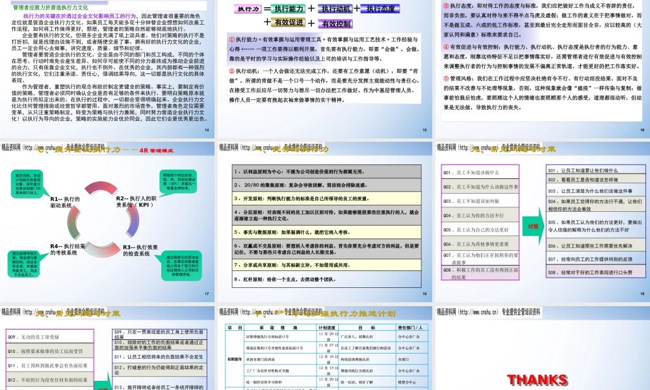Image resolution: width=650 pixels, height=390 pixels.
Task: Click S11、让员工相信将来的负面结果不会发生
Action: click(x=159, y=356)
